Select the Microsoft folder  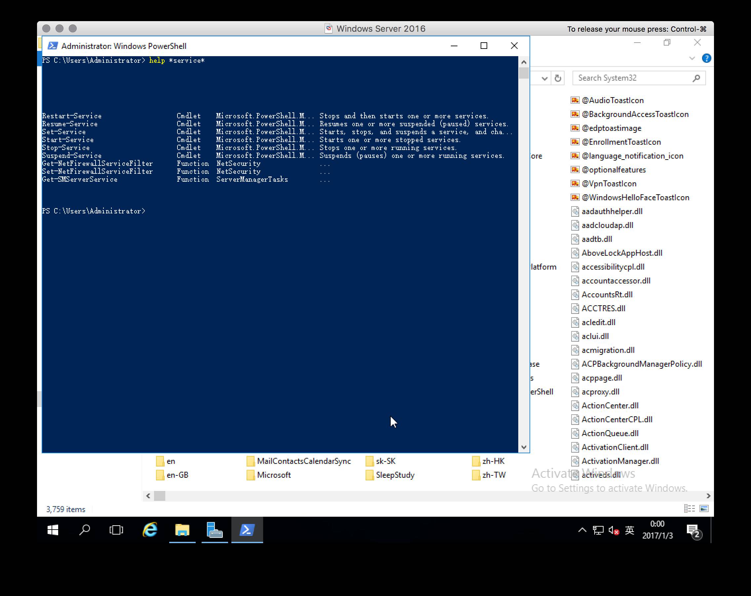coord(269,475)
